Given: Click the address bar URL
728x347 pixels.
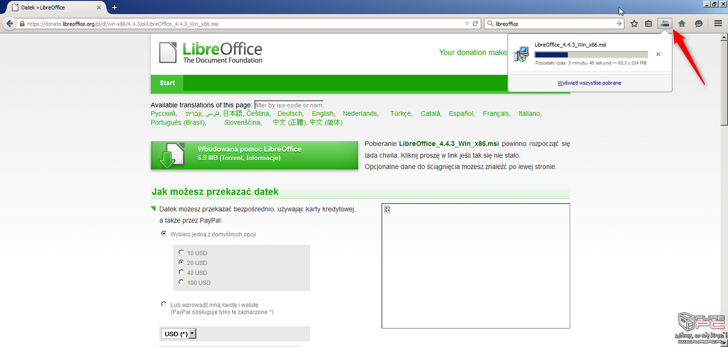Looking at the screenshot, I should point(123,24).
